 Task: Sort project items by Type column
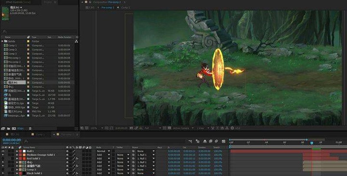coord(34,37)
